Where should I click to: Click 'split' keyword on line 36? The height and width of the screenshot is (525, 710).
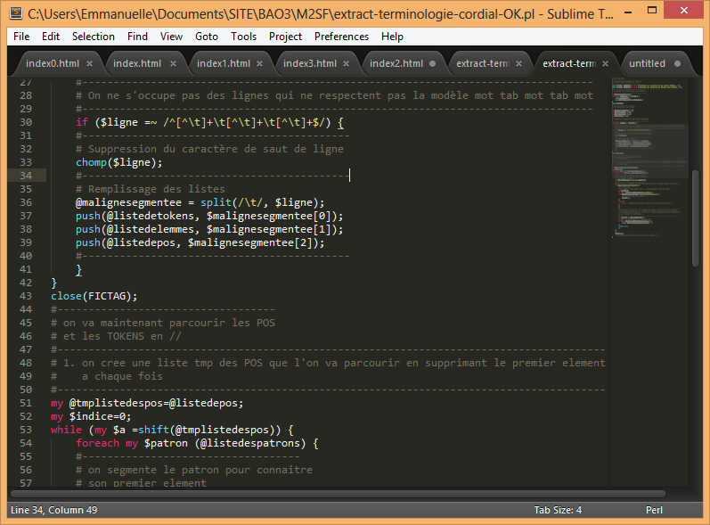(x=216, y=202)
